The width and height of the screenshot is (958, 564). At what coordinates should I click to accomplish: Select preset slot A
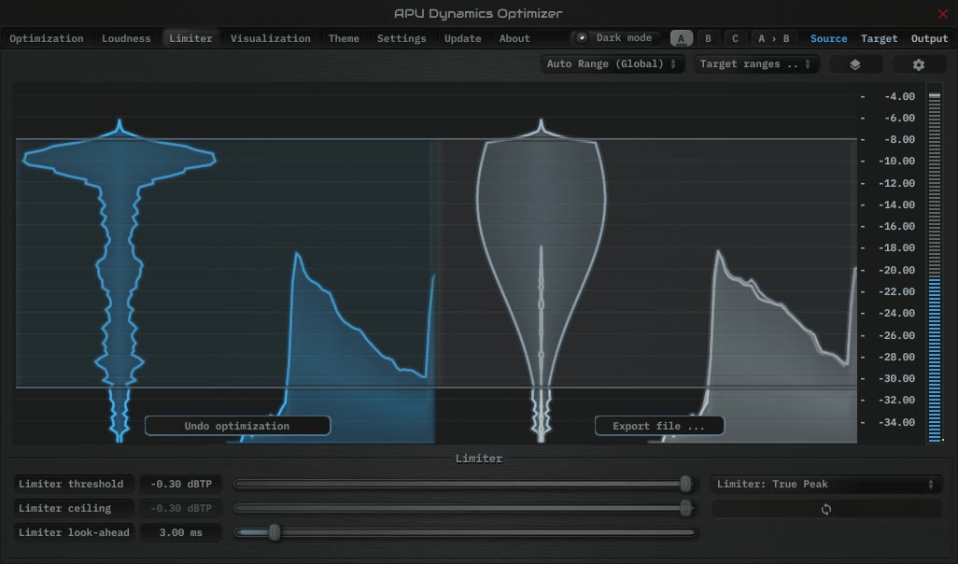point(682,38)
